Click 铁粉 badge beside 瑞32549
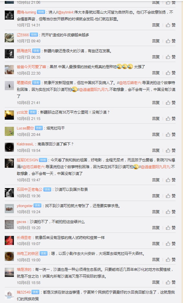 click(x=36, y=292)
